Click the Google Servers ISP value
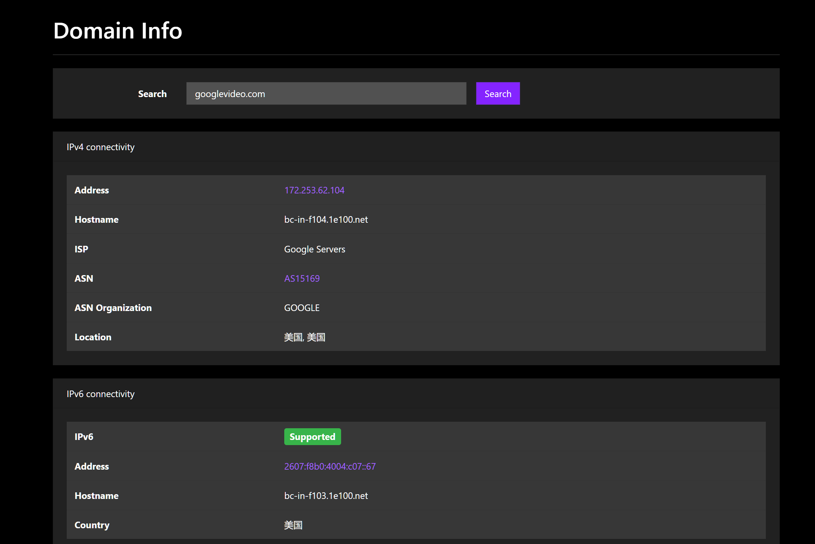This screenshot has height=544, width=815. tap(314, 249)
